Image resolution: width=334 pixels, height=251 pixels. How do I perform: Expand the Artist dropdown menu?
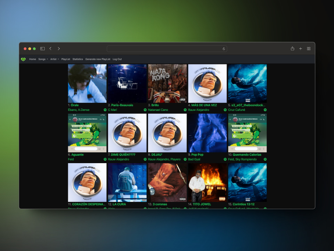[55, 59]
